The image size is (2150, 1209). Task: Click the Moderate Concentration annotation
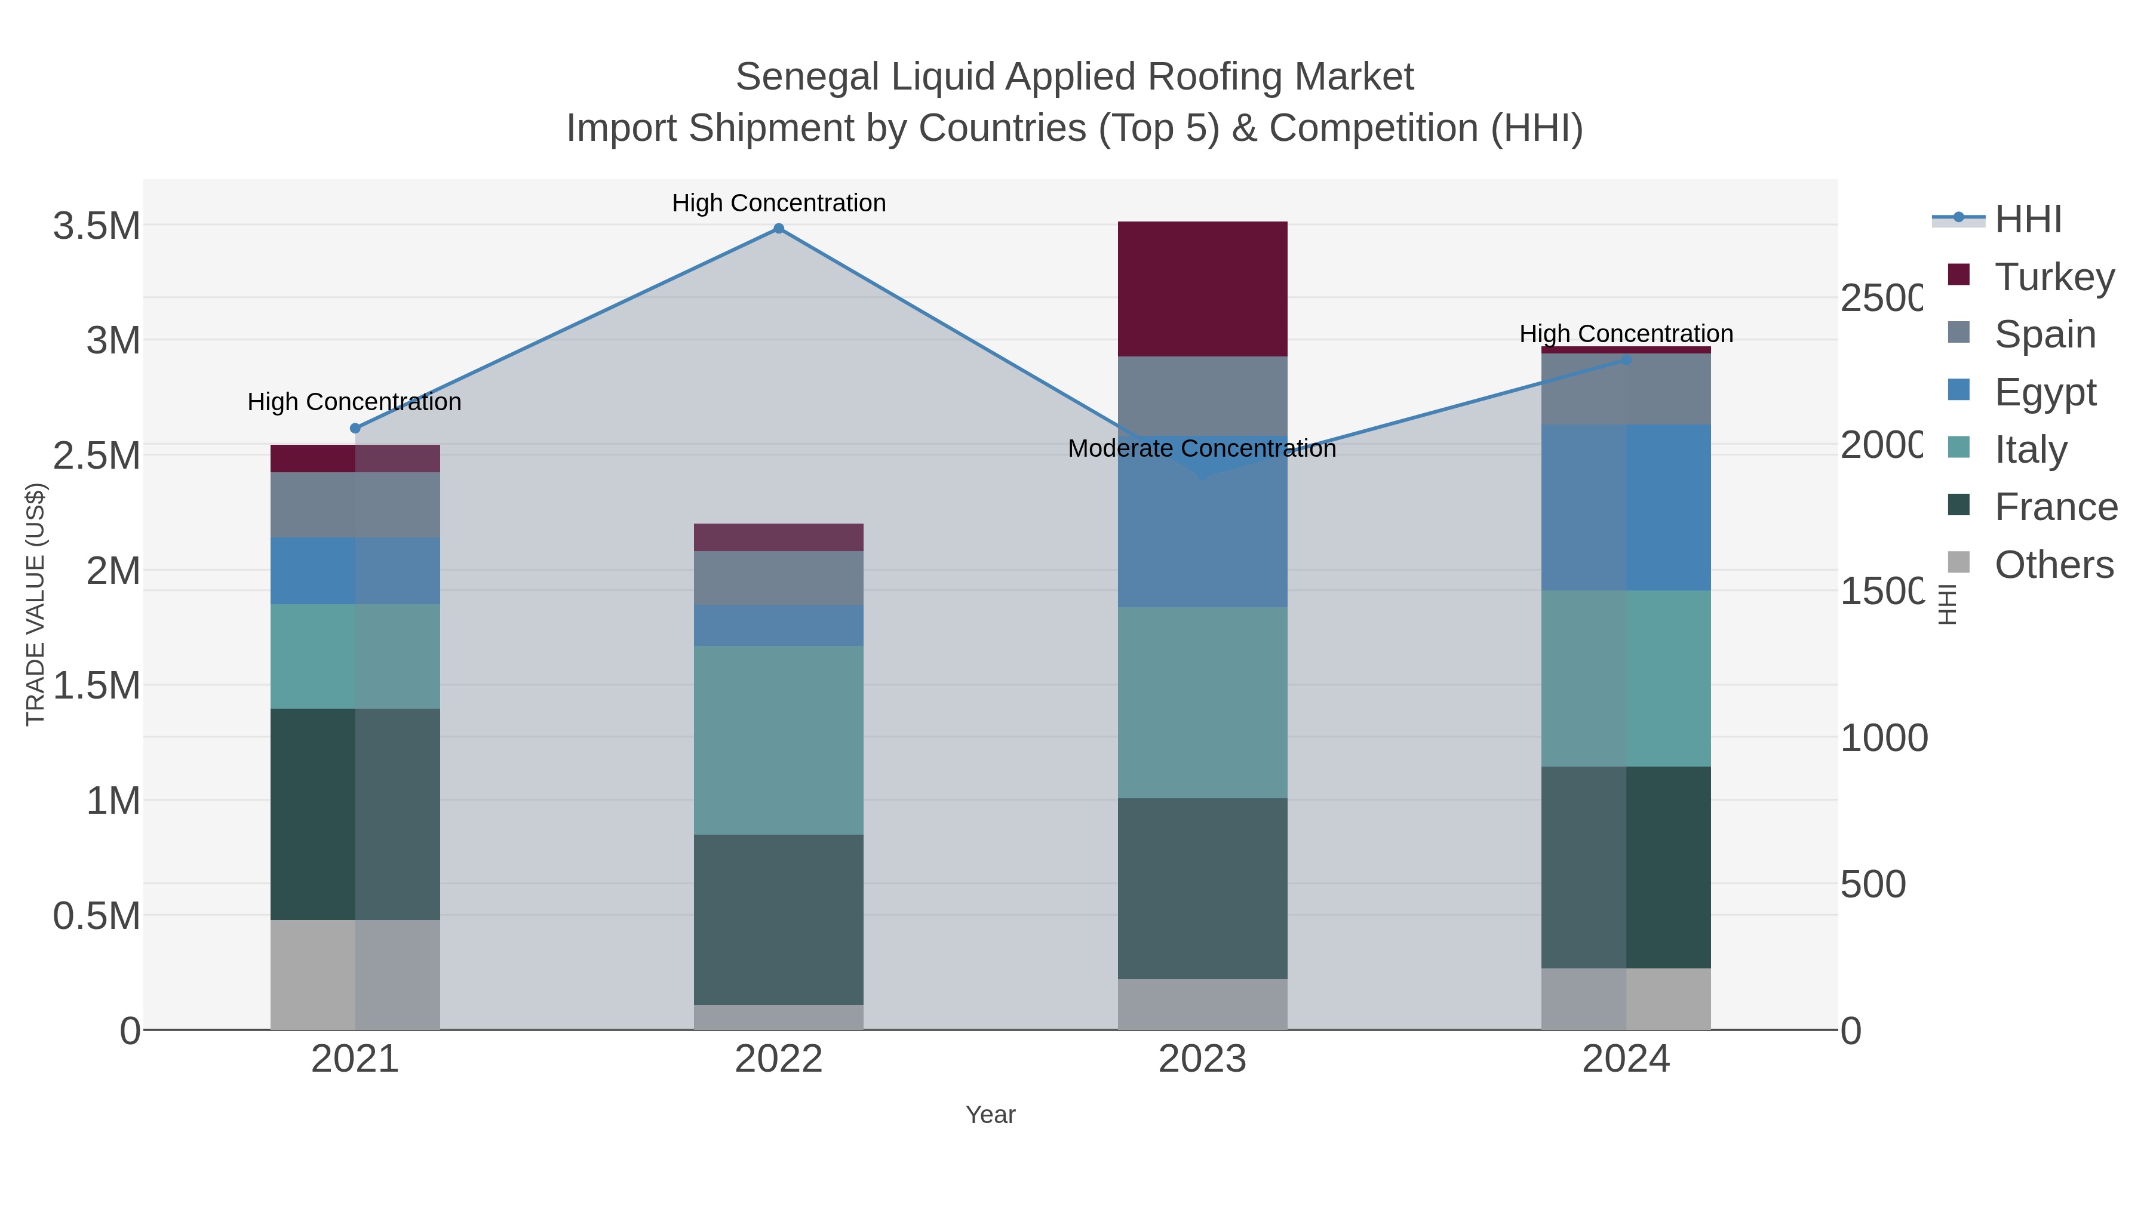click(x=1202, y=449)
